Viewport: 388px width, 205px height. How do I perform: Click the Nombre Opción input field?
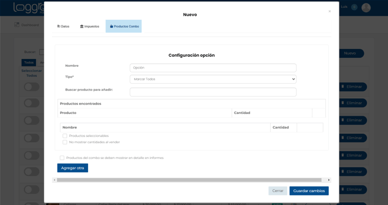click(213, 68)
